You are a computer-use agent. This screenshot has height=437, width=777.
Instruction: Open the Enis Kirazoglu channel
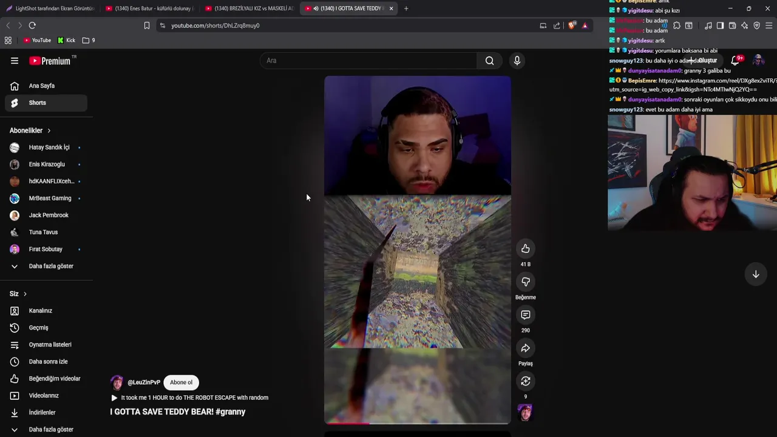pyautogui.click(x=46, y=164)
